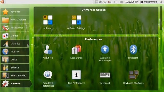The image size is (164, 92).
Task: Click the clock showing 10:19:06 PM
Action: (132, 2)
